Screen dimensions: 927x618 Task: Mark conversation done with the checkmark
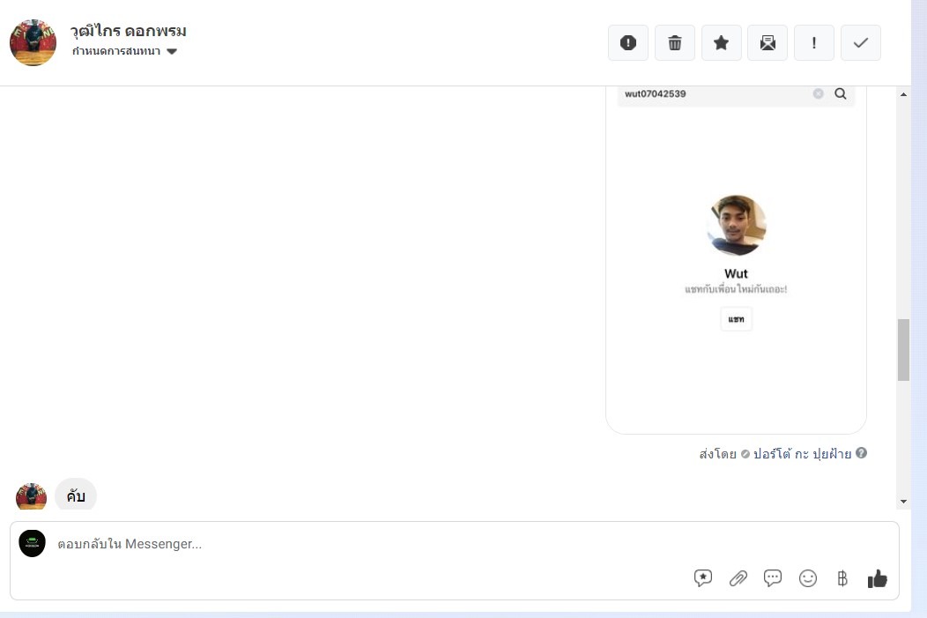(x=861, y=43)
